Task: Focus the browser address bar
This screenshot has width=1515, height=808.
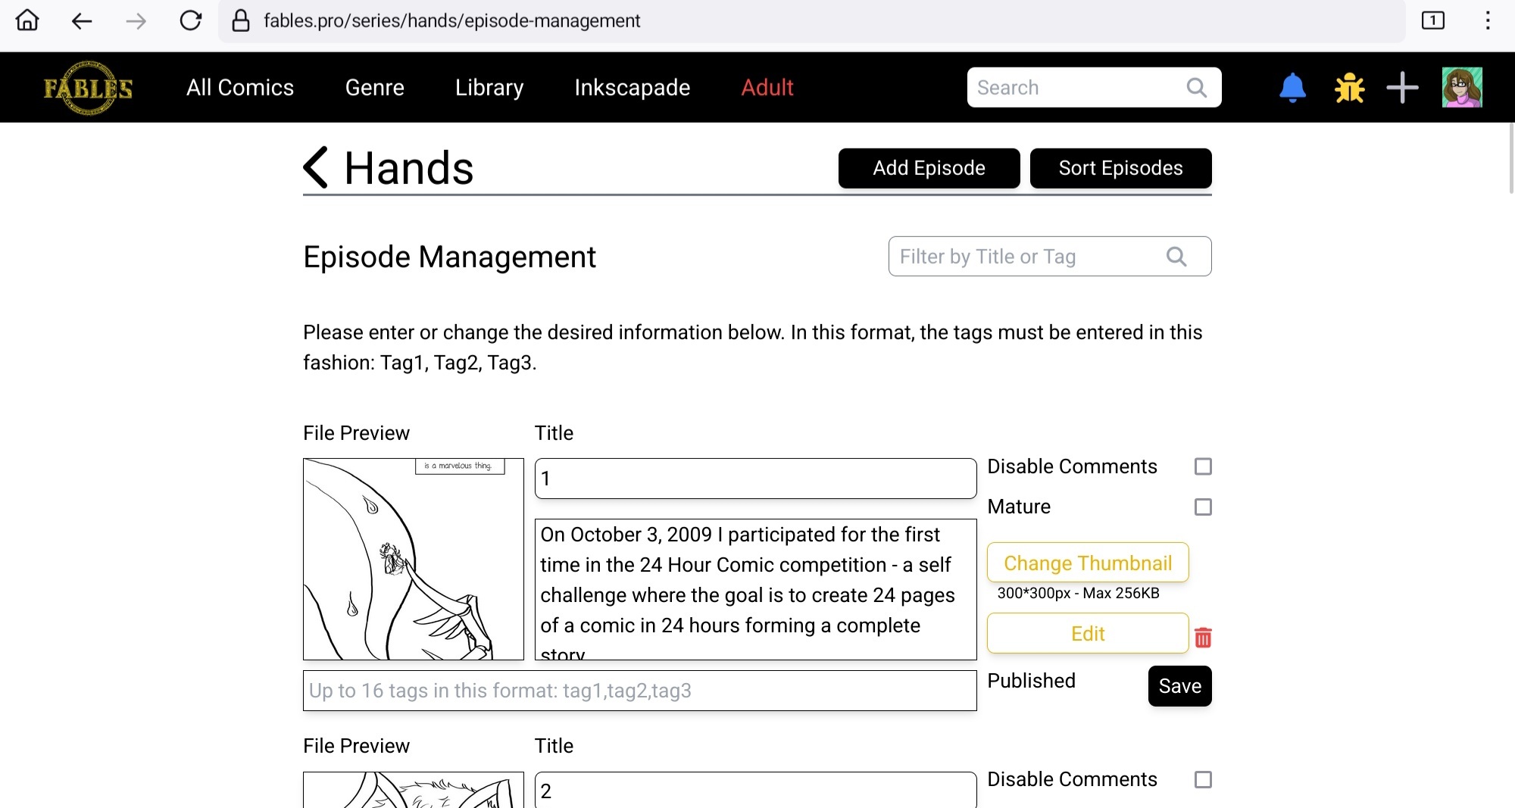Action: point(811,20)
